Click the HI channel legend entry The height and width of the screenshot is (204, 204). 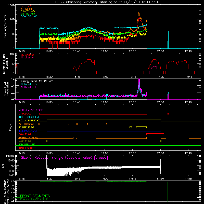28,58
